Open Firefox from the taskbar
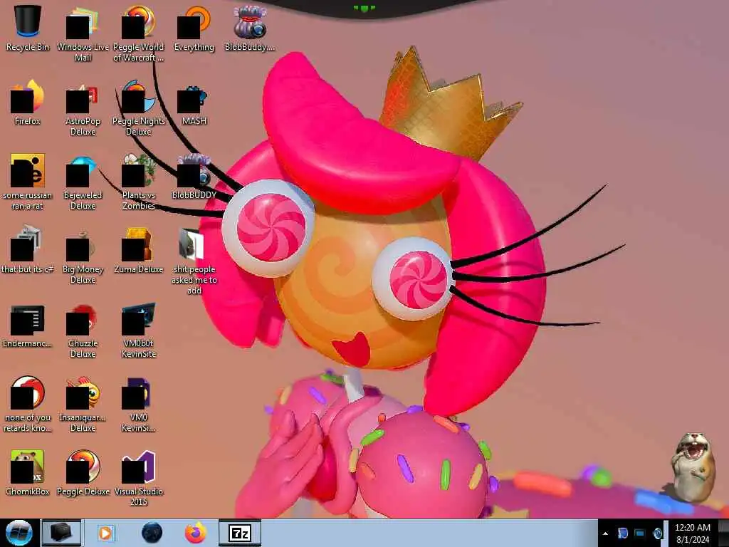 click(196, 533)
